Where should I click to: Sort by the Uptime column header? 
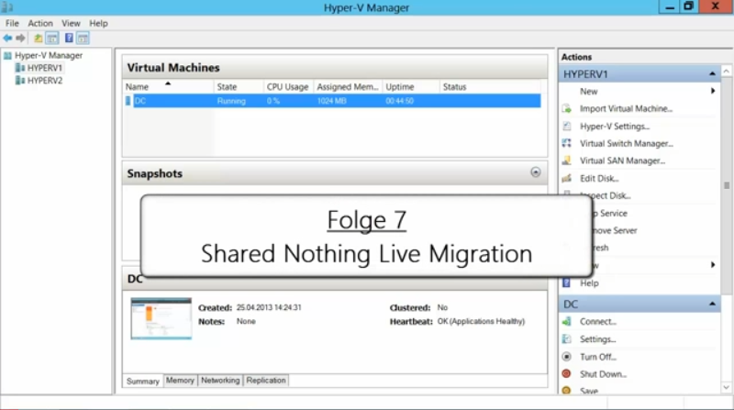point(411,86)
